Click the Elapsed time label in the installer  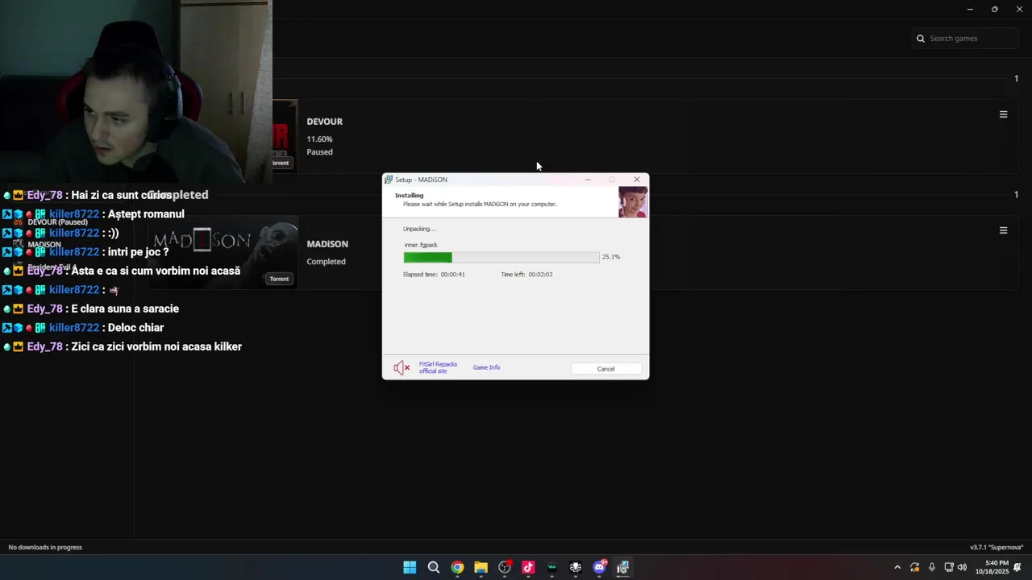point(434,275)
